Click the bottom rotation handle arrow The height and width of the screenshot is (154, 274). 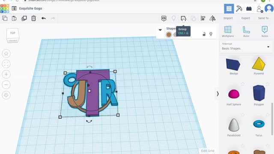pos(89,121)
